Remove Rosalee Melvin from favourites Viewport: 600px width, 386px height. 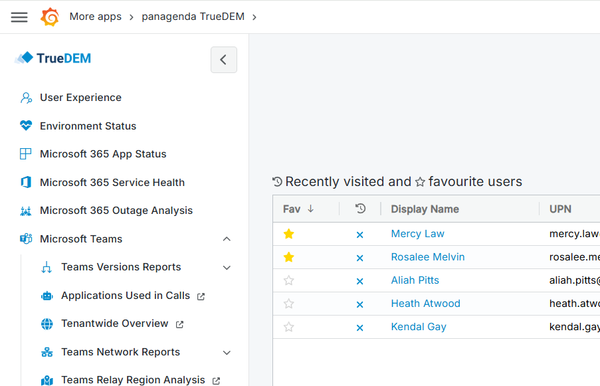pos(288,257)
